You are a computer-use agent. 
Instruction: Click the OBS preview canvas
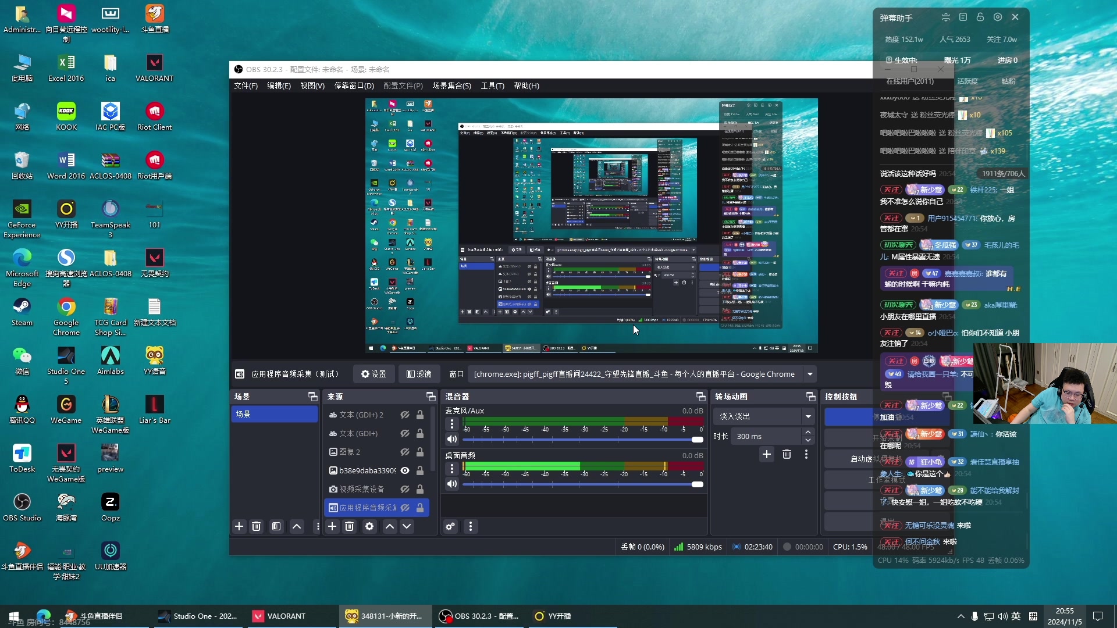(591, 226)
